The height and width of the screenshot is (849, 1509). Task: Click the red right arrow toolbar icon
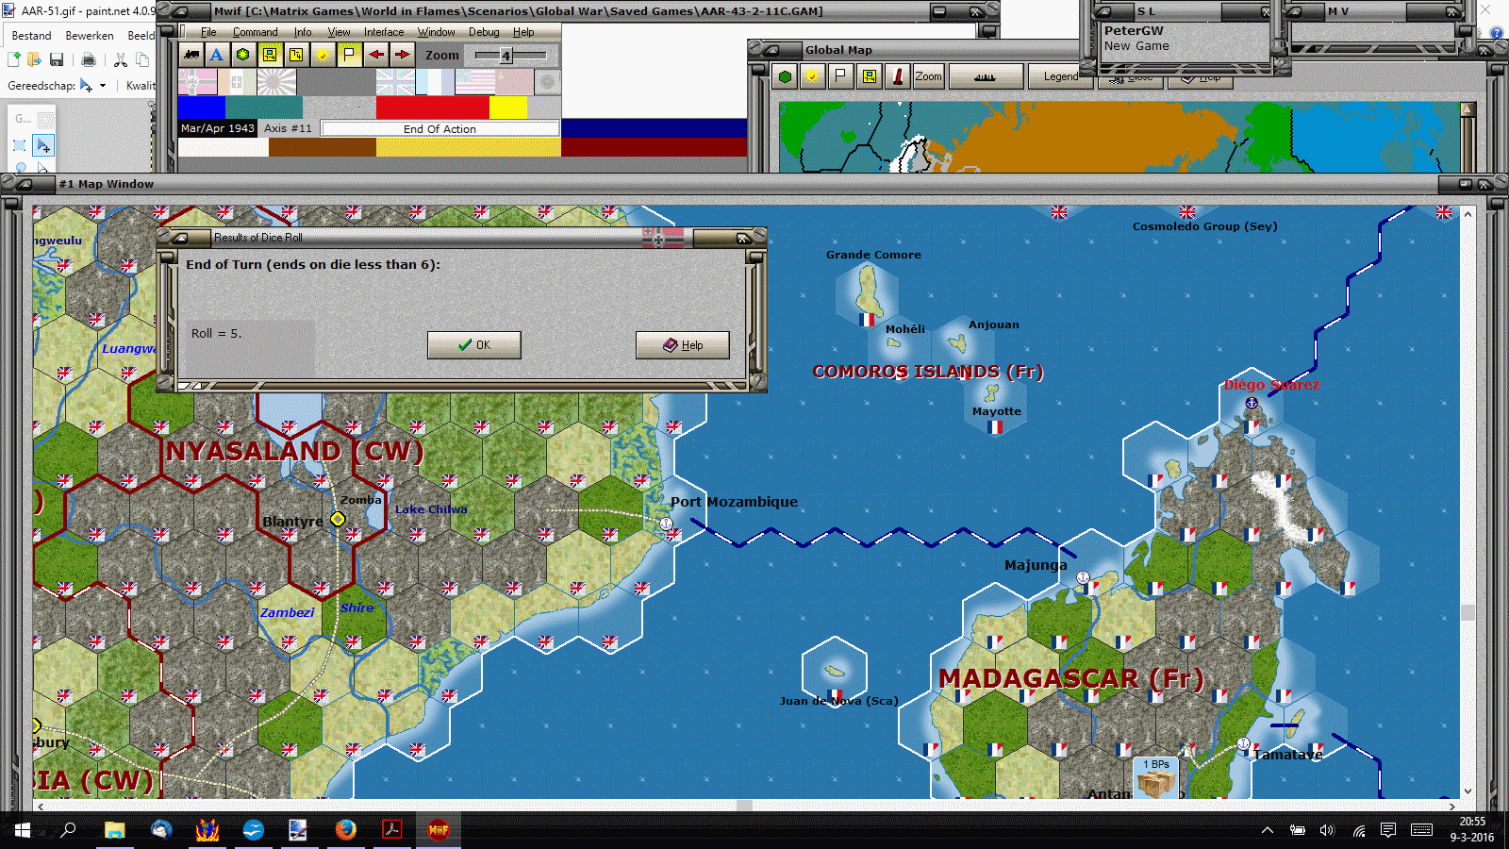(403, 55)
